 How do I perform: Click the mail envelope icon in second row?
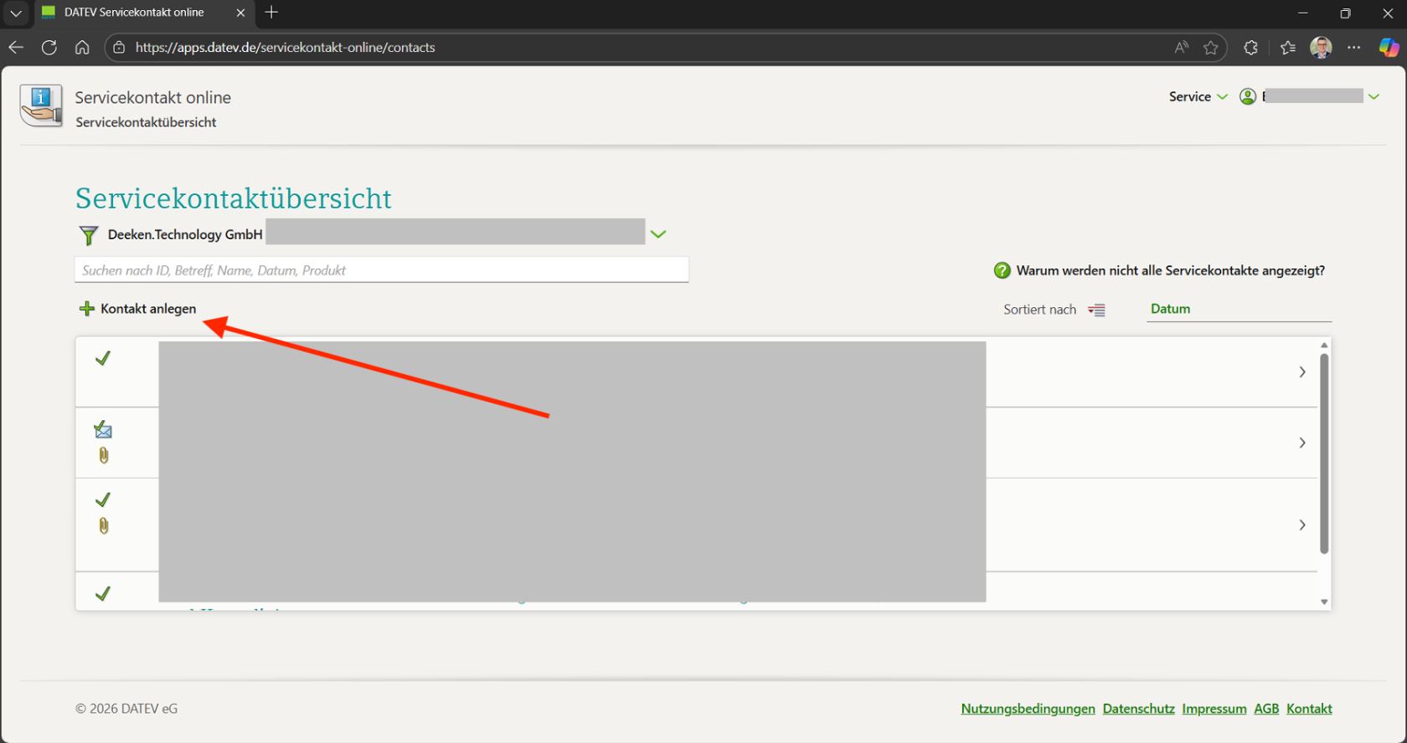[103, 430]
